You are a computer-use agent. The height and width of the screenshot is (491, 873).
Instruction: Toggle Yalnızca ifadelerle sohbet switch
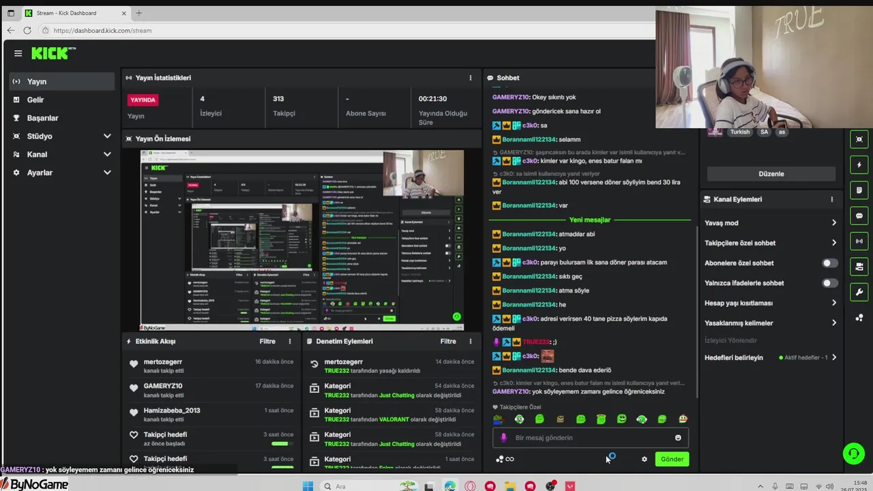829,283
